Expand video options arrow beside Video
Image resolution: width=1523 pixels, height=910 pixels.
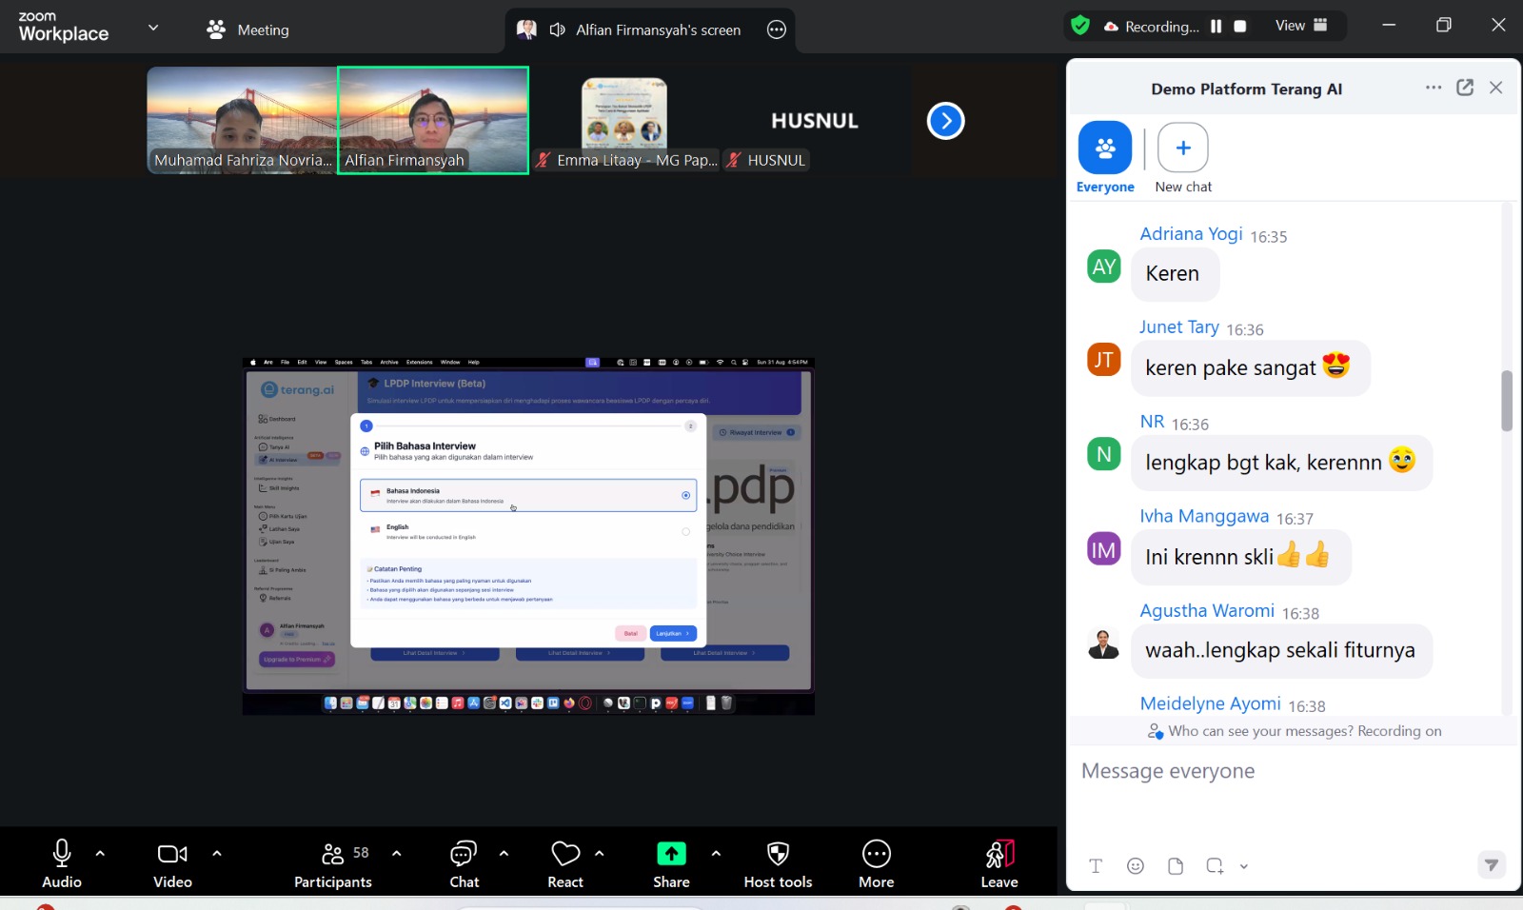pos(217,854)
